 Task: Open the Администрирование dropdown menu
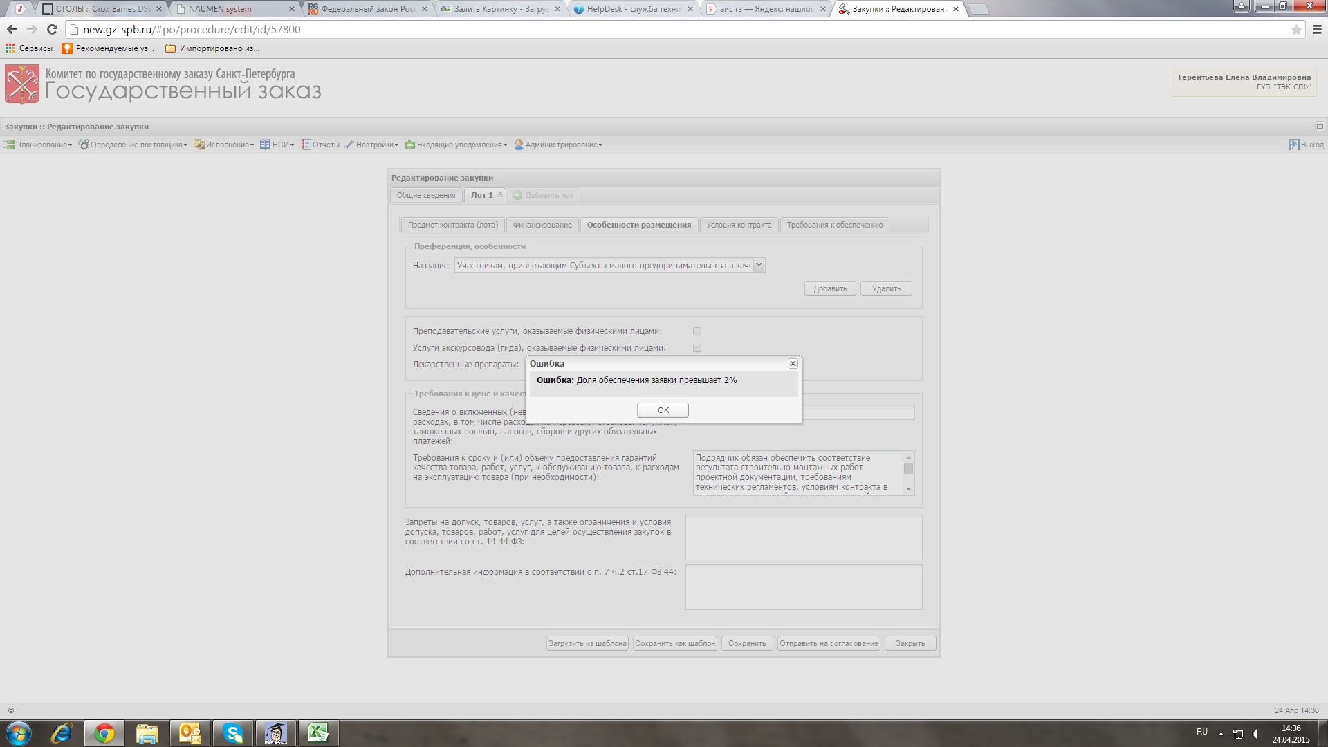click(562, 145)
